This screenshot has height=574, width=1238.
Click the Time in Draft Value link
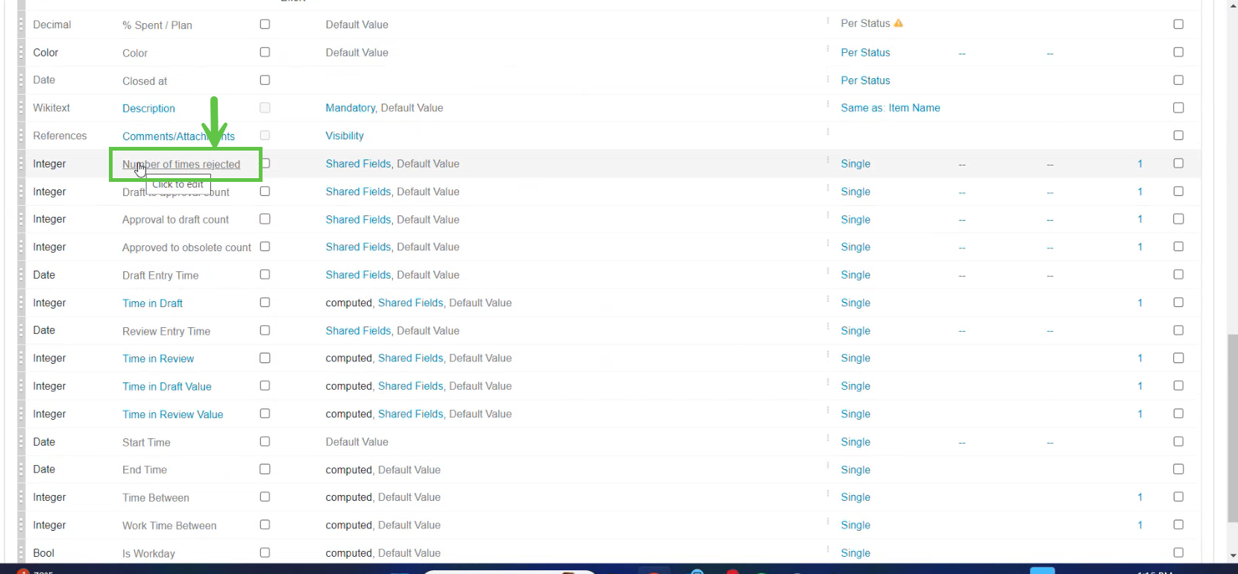[x=167, y=387]
